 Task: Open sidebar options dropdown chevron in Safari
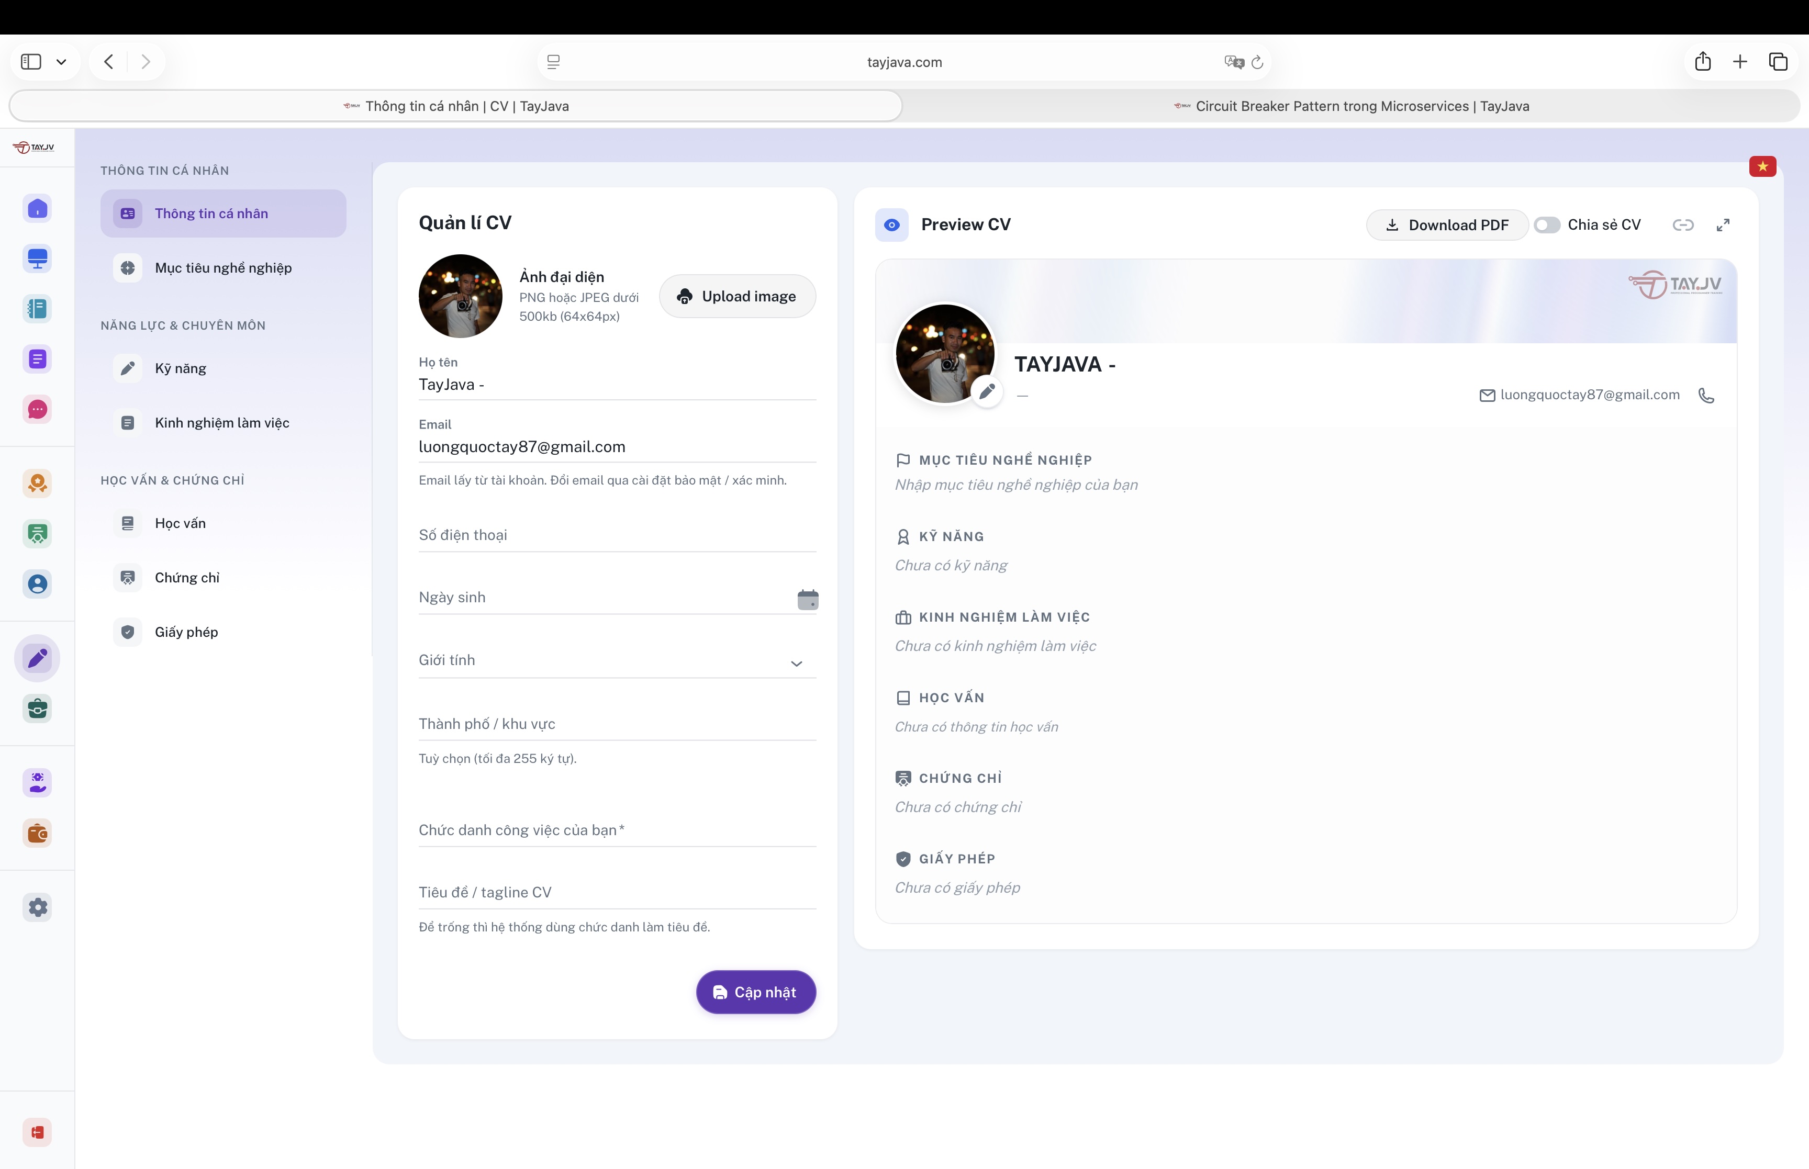pyautogui.click(x=61, y=62)
